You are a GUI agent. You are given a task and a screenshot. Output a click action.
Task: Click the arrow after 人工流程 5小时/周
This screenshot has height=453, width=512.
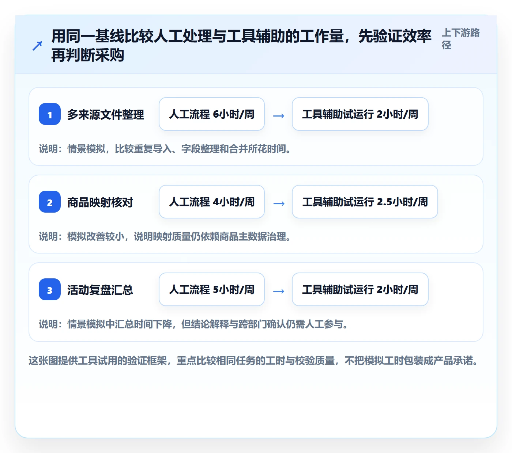[x=279, y=291]
